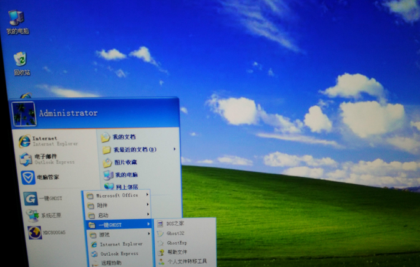
Task: Open 网上邻居 network places
Action: tap(121, 187)
